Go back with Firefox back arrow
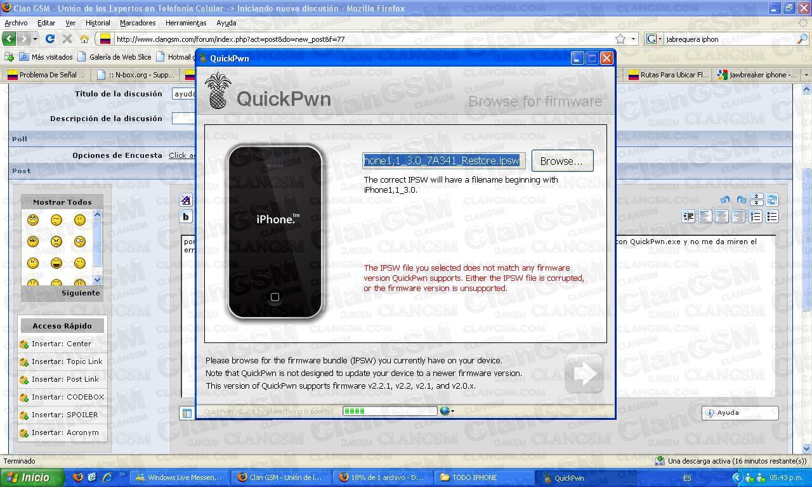The width and height of the screenshot is (812, 487). click(x=9, y=39)
